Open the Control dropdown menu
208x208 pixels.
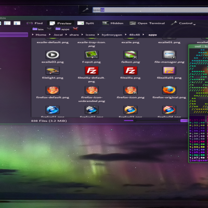pyautogui.click(x=183, y=23)
